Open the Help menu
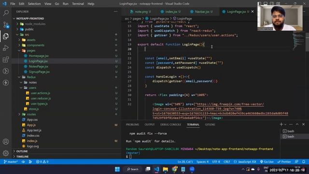Viewport: 309px width, 174px height. tap(91, 4)
